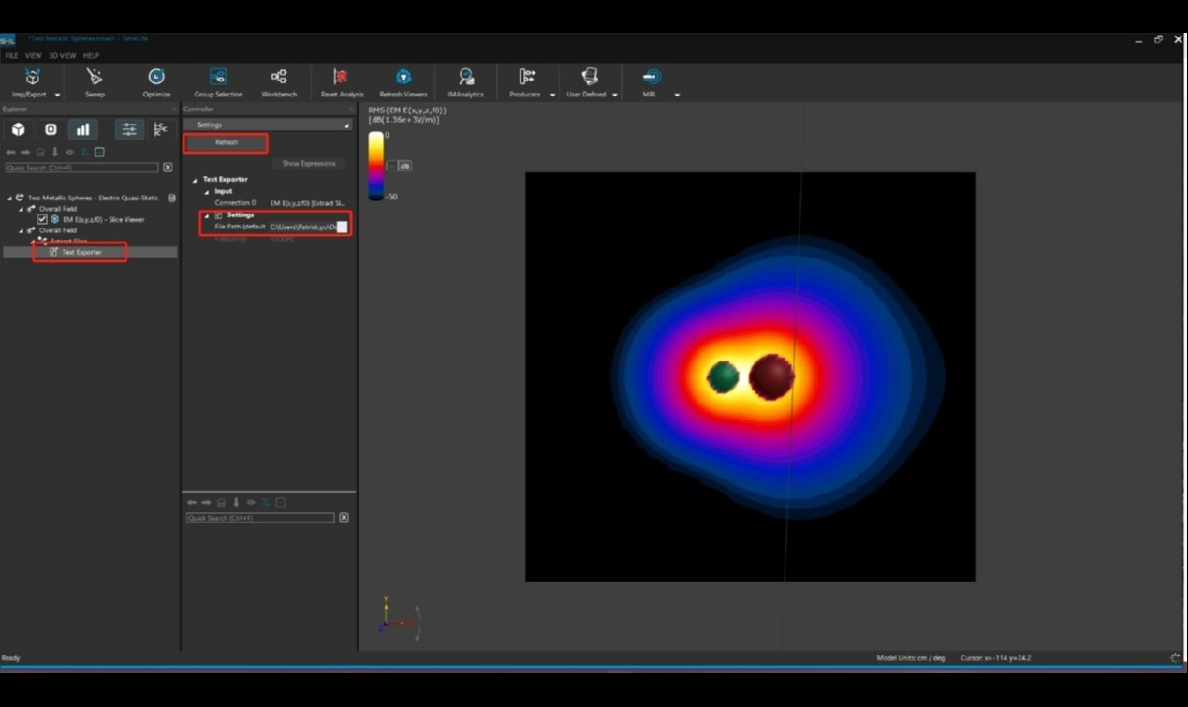Switch Explorer to the simulation square tab
Viewport: 1188px width, 707px height.
[51, 129]
